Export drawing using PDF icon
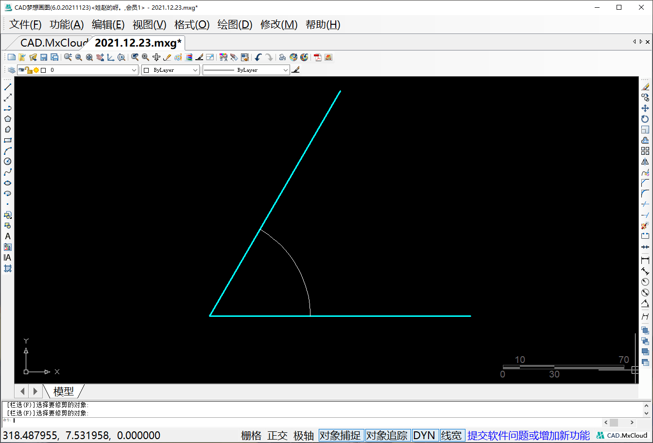This screenshot has width=653, height=443. [318, 57]
